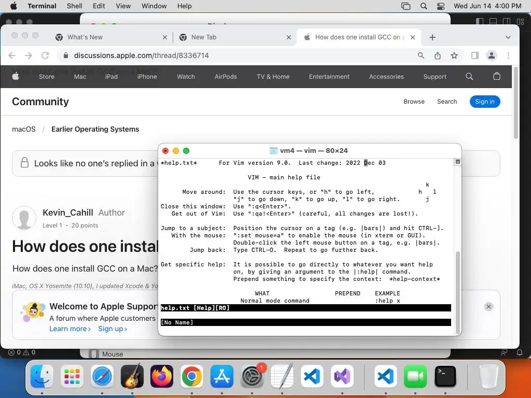Screen dimensions: 531x398
Task: Open the macOS breadcrumb link
Action: coord(24,129)
